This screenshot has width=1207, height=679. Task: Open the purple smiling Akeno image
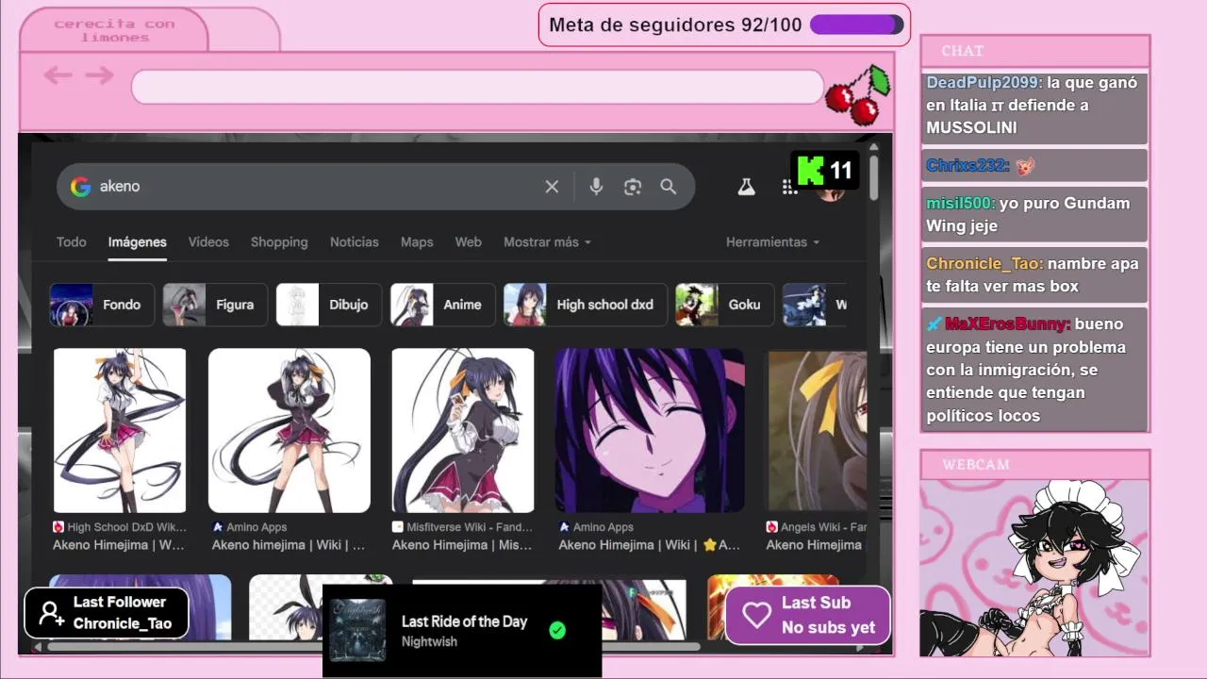pyautogui.click(x=650, y=430)
